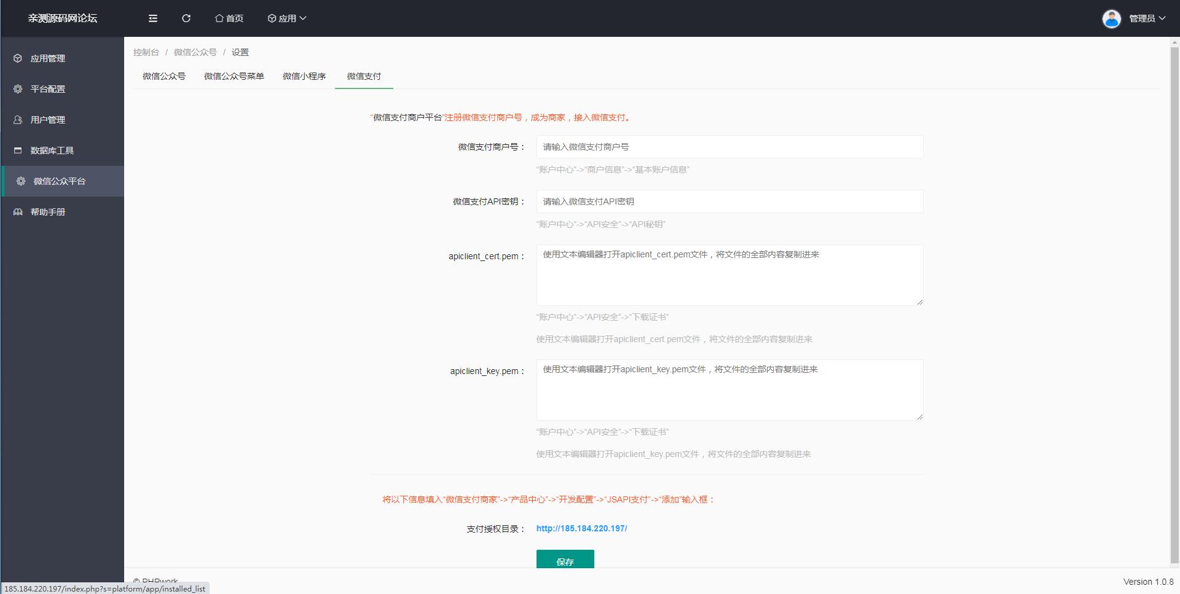Click the 管理员 avatar icon

click(x=1112, y=18)
